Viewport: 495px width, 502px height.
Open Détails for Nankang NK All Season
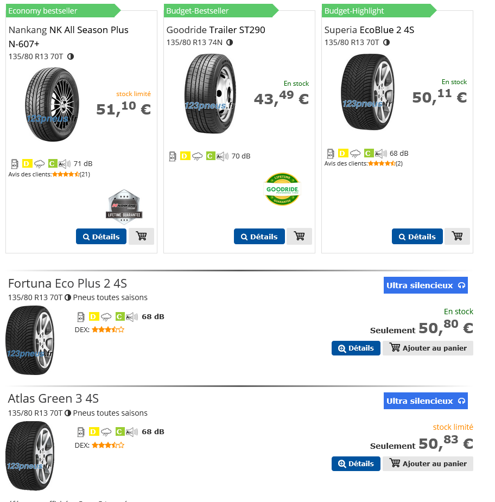[101, 237]
